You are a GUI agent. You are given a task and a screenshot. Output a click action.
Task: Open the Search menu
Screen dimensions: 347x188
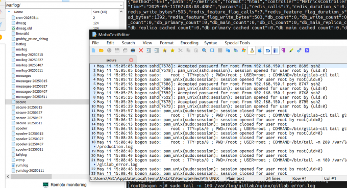129,43
